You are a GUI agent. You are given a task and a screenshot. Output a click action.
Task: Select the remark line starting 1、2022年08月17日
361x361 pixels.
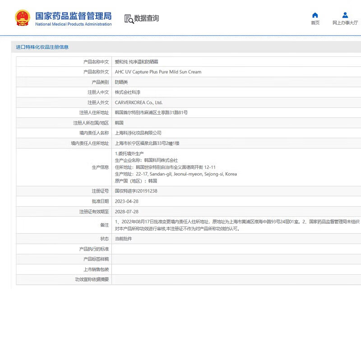click(237, 222)
